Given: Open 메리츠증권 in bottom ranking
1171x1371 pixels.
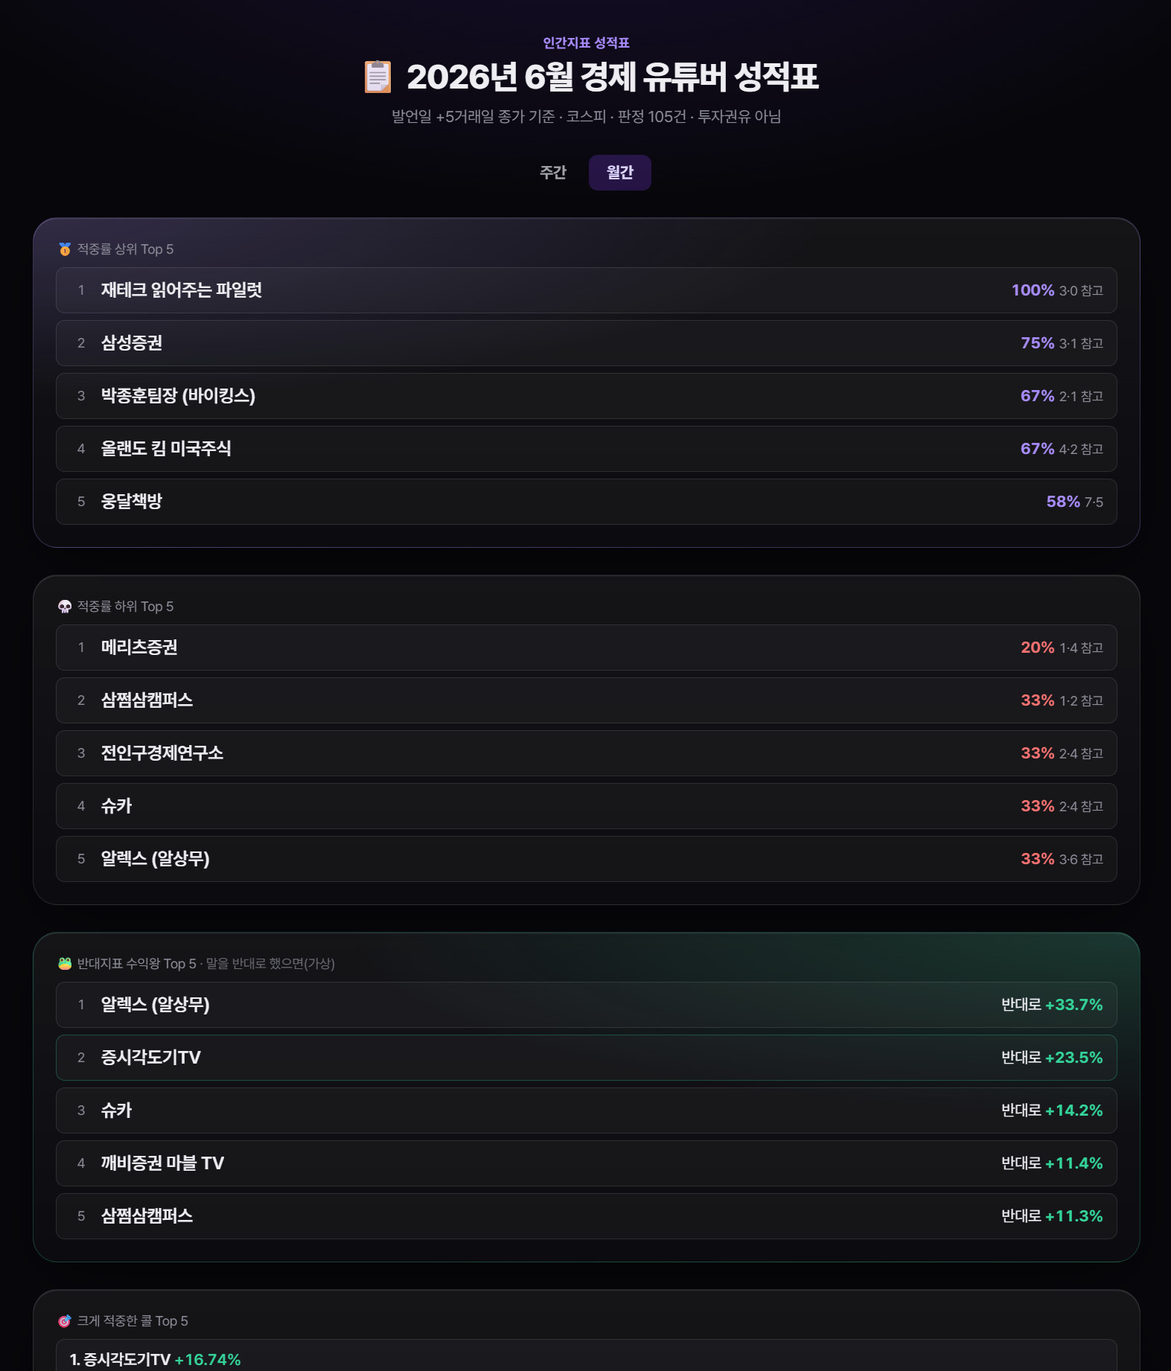Looking at the screenshot, I should tap(587, 648).
